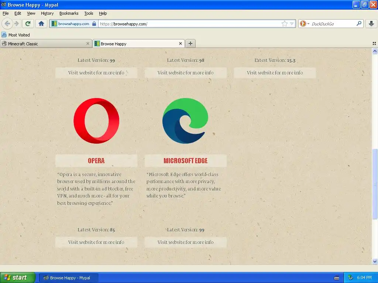Open the Bookmarks menu
The image size is (378, 283).
click(69, 13)
